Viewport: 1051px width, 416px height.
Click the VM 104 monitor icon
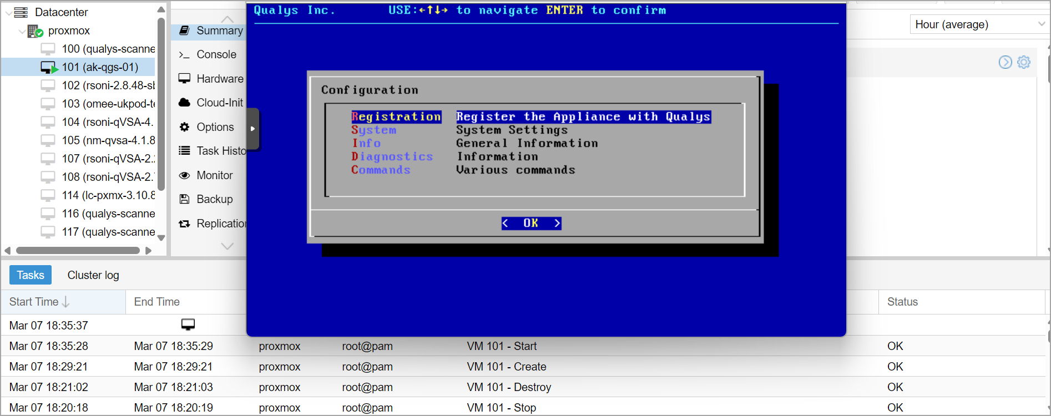48,123
